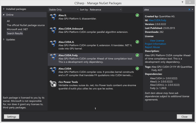Select All under Online
Viewport: 196px width, 123px height.
[x=8, y=21]
